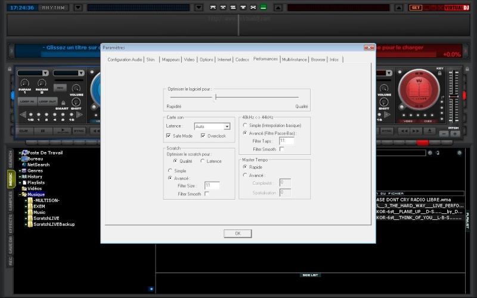Open the Skin tab

[x=151, y=60]
